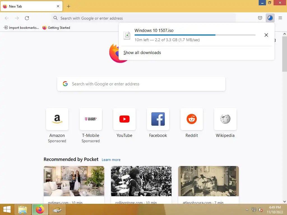Image resolution: width=287 pixels, height=215 pixels.
Task: Focus the address bar search field
Action: (143, 18)
